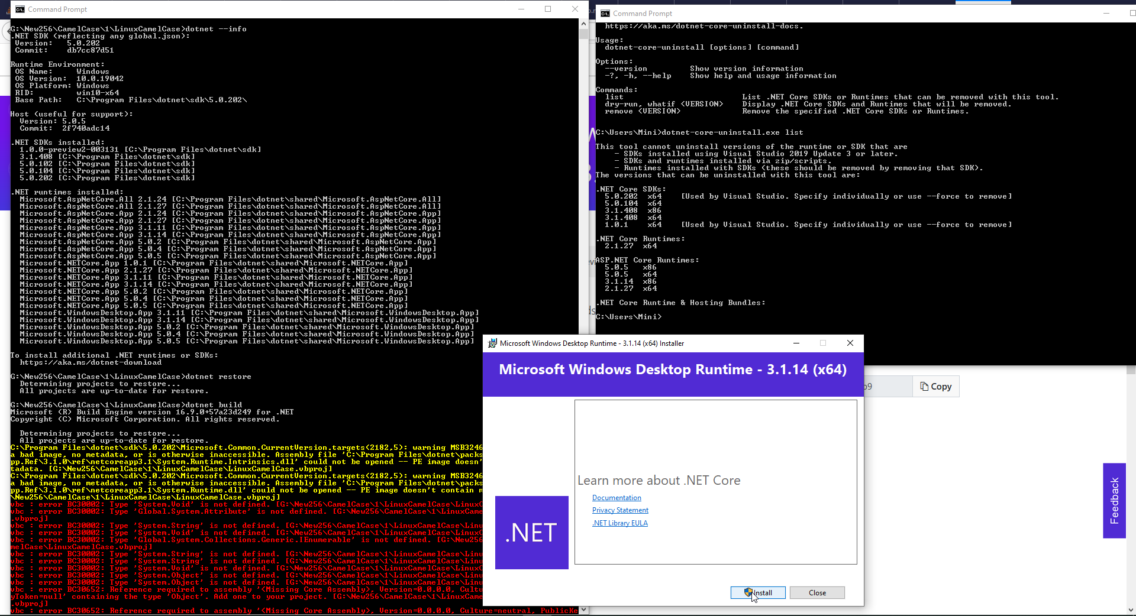Minimize the runtime installer window

click(x=796, y=343)
